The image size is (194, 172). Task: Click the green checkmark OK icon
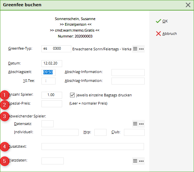coord(158,21)
